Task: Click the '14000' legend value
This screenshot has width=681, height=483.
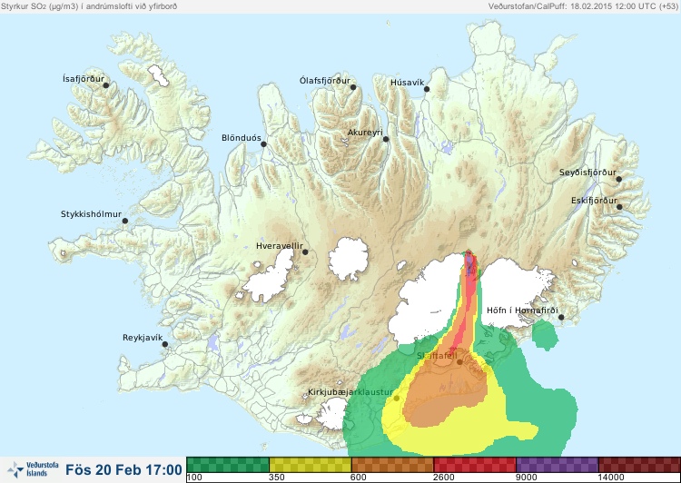Action: tap(611, 478)
